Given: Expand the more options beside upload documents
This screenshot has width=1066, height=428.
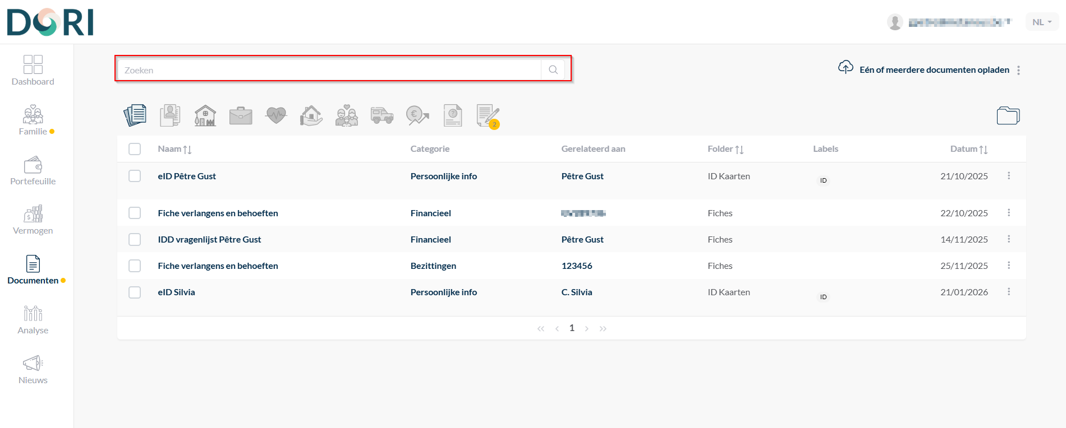Looking at the screenshot, I should (x=1018, y=70).
